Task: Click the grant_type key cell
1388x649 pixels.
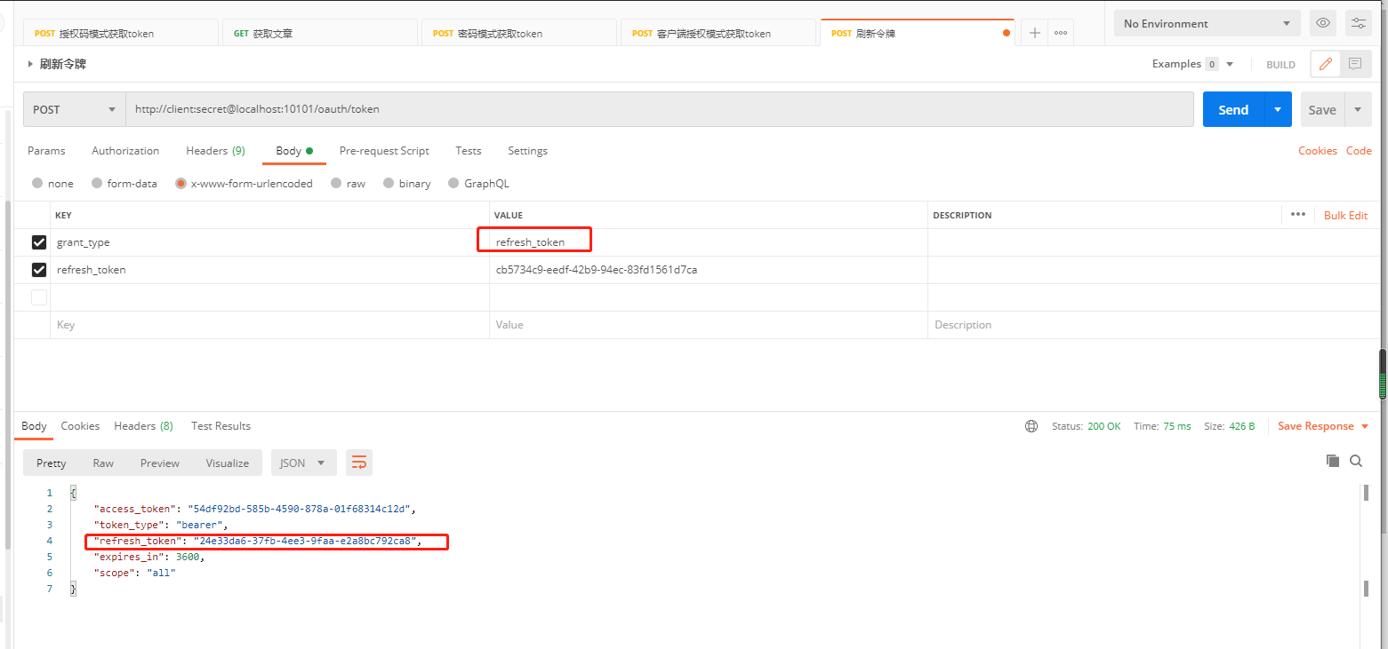Action: pyautogui.click(x=269, y=242)
